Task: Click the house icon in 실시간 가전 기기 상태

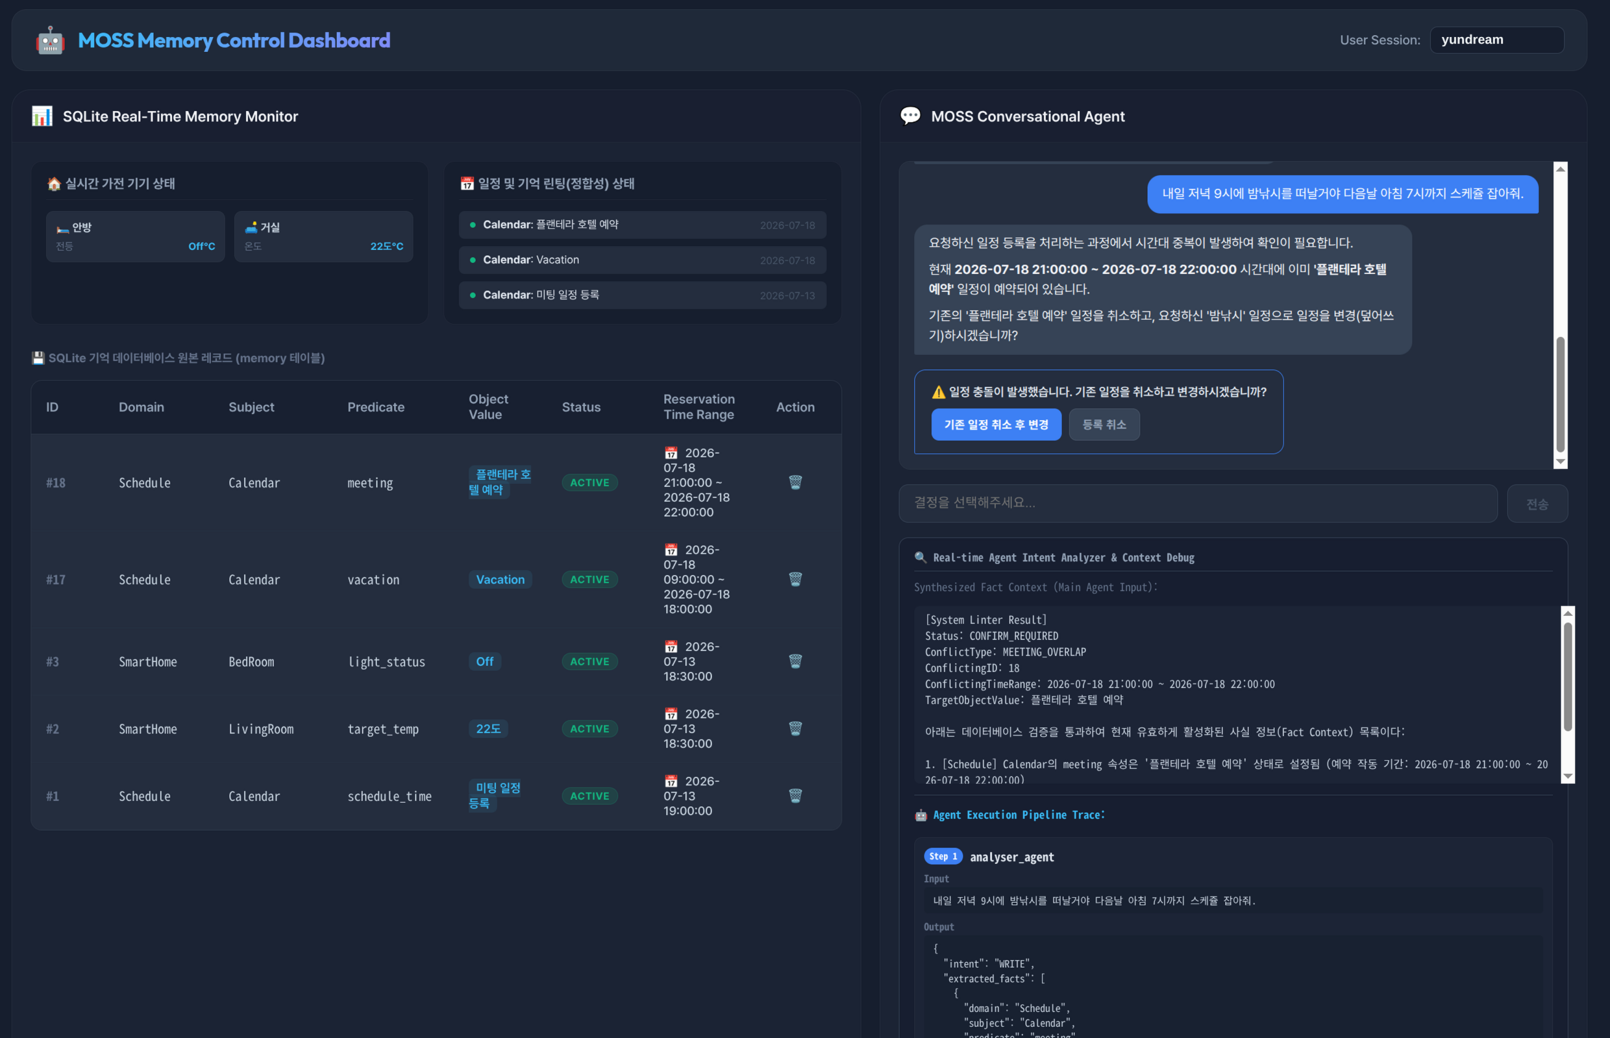Action: [x=54, y=183]
